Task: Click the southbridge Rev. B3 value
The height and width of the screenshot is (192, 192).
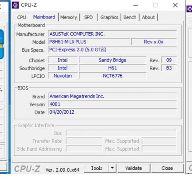Action: pyautogui.click(x=169, y=68)
